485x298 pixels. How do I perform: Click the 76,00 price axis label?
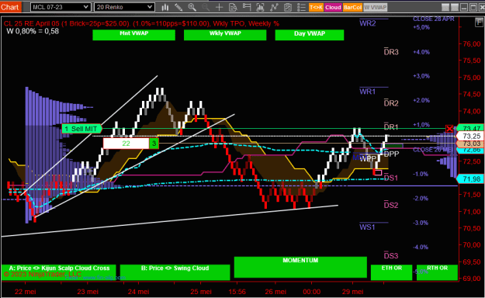[472, 44]
